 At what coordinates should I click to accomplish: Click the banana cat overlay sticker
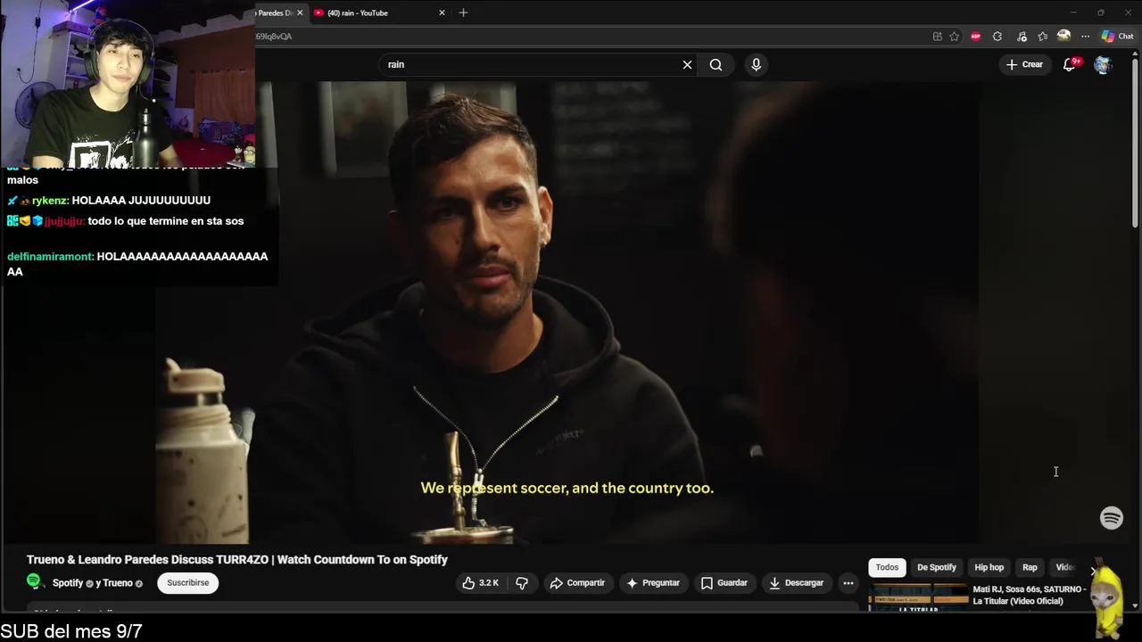1107,600
